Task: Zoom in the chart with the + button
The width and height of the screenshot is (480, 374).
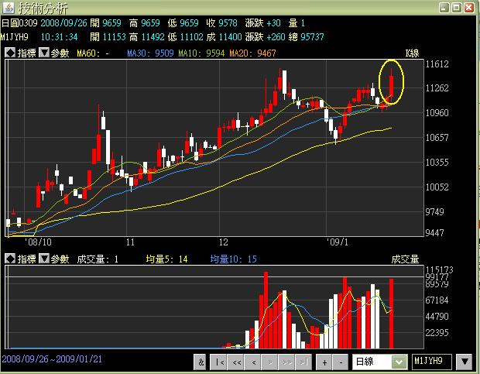Action: [324, 362]
